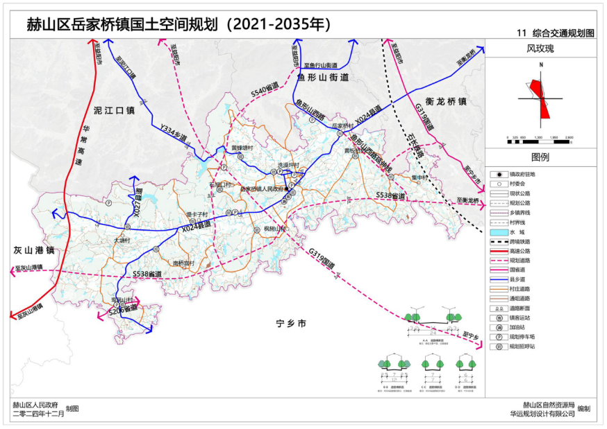Click the 规划招呼站 legend icon
The height and width of the screenshot is (429, 607).
tap(499, 346)
